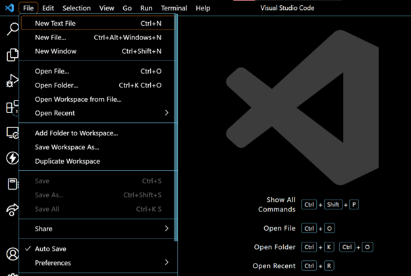
Task: Choose Open Workspace from File...
Action: coord(97,99)
